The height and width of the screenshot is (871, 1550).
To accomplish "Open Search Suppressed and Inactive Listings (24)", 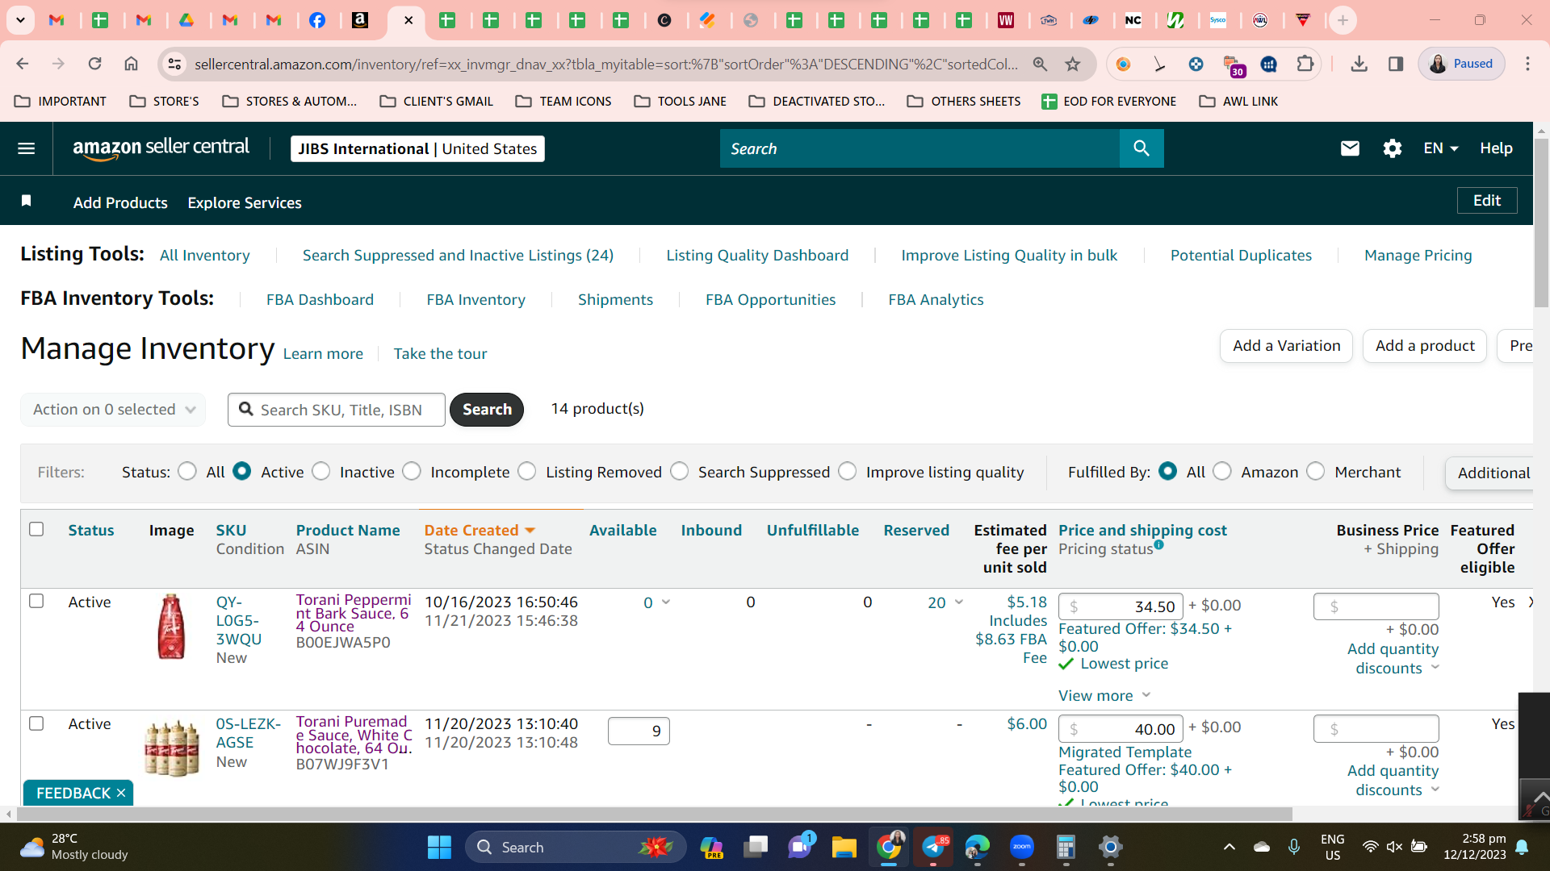I will click(458, 256).
